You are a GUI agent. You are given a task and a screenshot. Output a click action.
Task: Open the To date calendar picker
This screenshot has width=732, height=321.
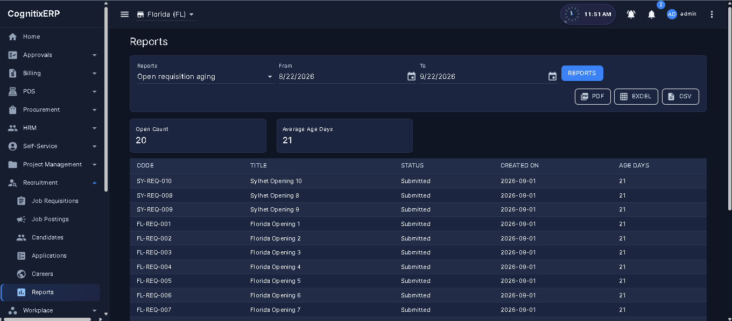[552, 76]
